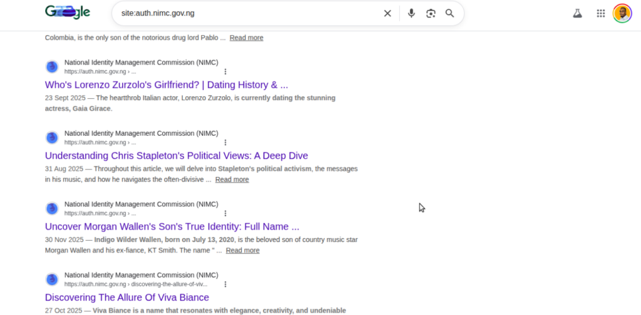This screenshot has height=315, width=641.
Task: Open more options for Morgan Wallen result
Action: tap(225, 213)
